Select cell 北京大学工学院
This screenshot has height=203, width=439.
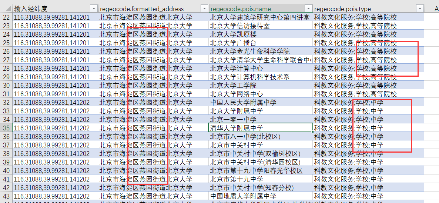pos(261,86)
